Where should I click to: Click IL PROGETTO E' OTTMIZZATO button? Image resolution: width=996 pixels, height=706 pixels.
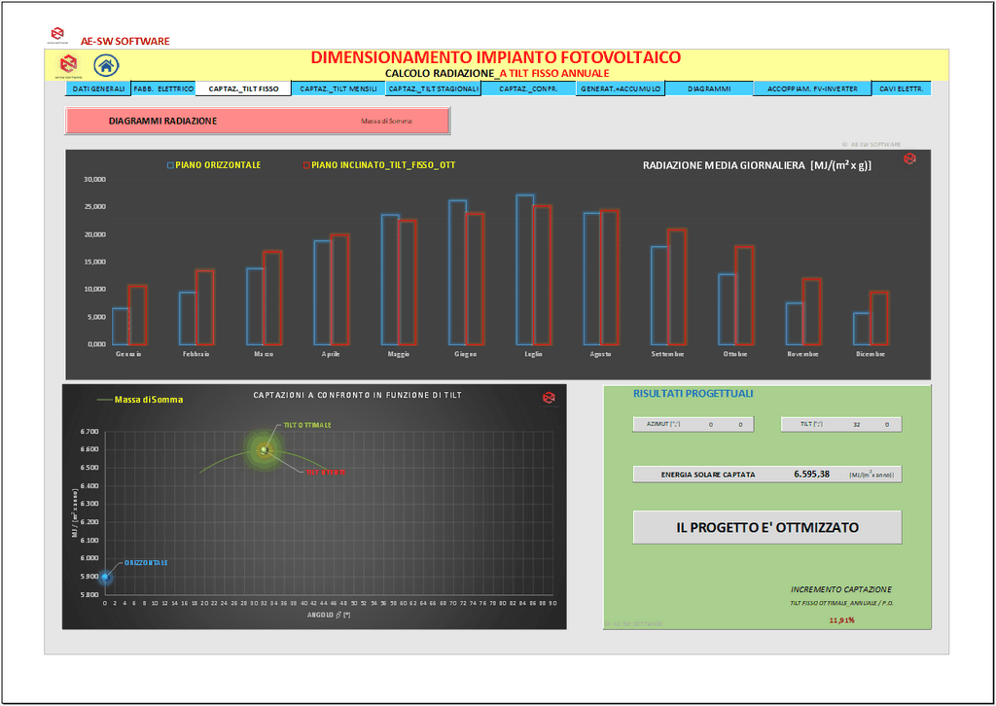point(766,527)
